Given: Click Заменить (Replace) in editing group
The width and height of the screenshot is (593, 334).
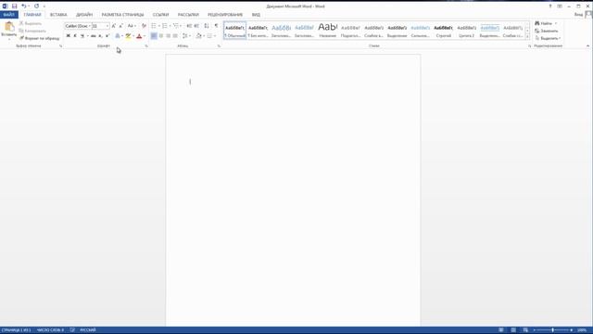Looking at the screenshot, I should [x=547, y=31].
